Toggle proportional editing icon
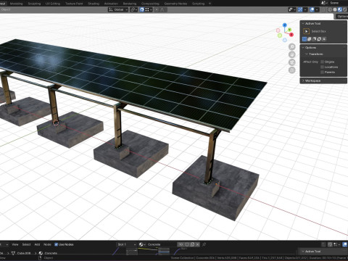 (x=157, y=9)
